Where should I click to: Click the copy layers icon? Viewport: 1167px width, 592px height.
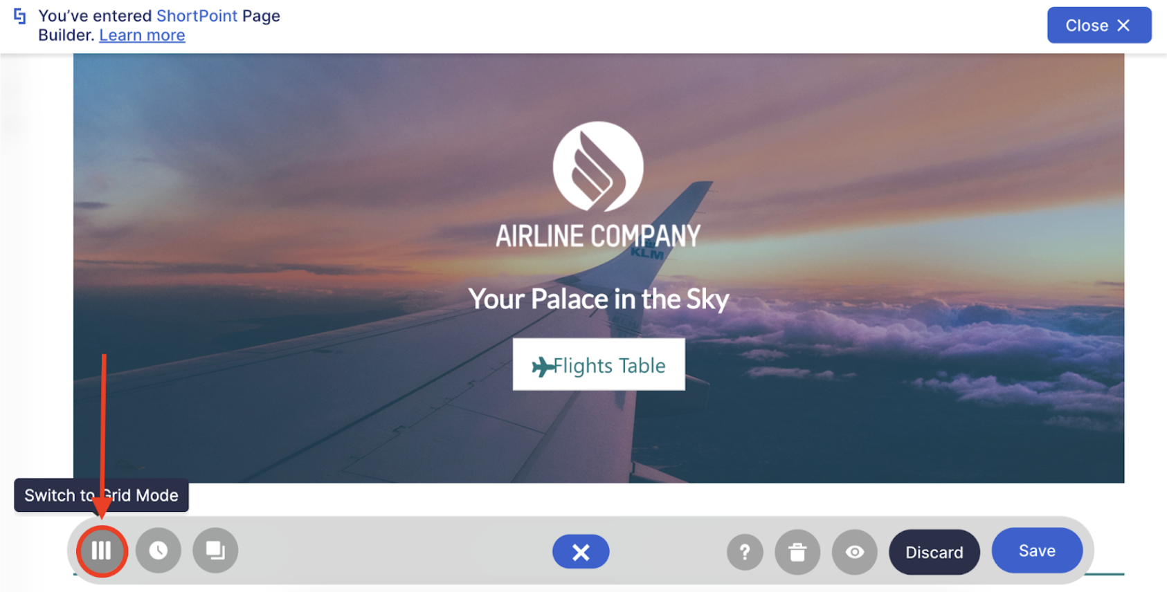point(215,551)
